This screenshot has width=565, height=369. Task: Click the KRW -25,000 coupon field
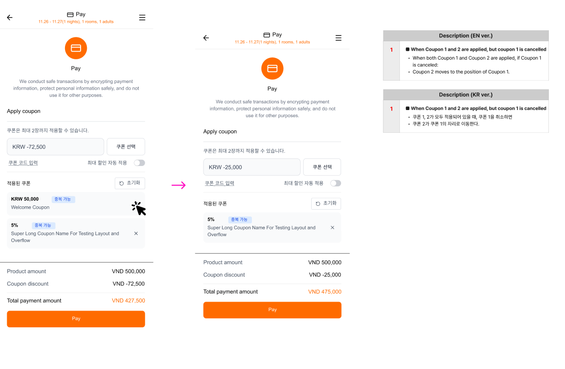pos(251,167)
